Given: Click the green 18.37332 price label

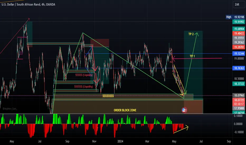Looking at the screenshot, I should 239,84.
